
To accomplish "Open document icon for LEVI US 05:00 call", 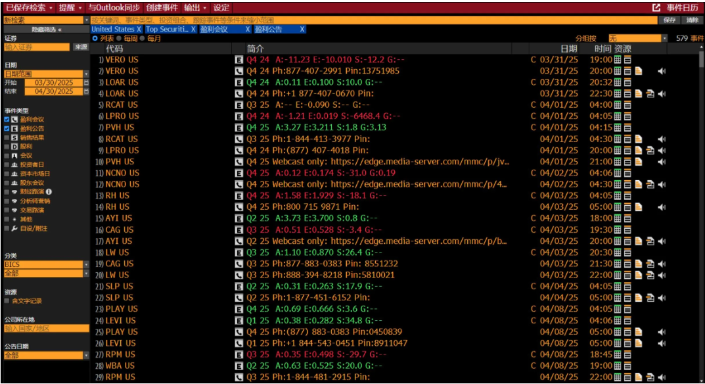I will [639, 343].
